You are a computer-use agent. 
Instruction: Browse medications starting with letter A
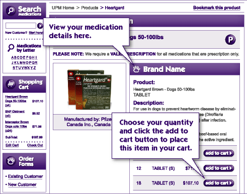click(x=13, y=57)
